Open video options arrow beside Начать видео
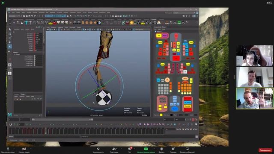The image size is (274, 154). pyautogui.click(x=30, y=149)
